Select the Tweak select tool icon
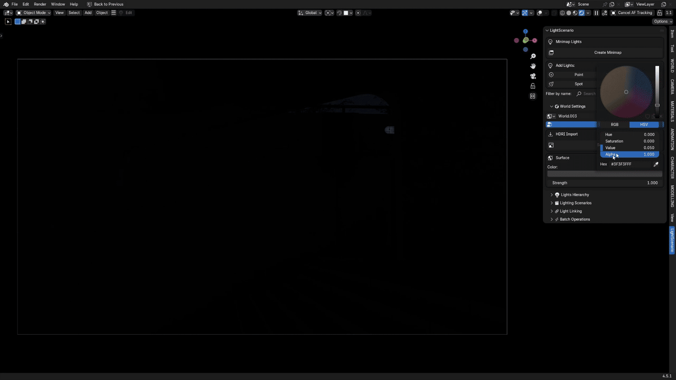676x380 pixels. pos(8,22)
